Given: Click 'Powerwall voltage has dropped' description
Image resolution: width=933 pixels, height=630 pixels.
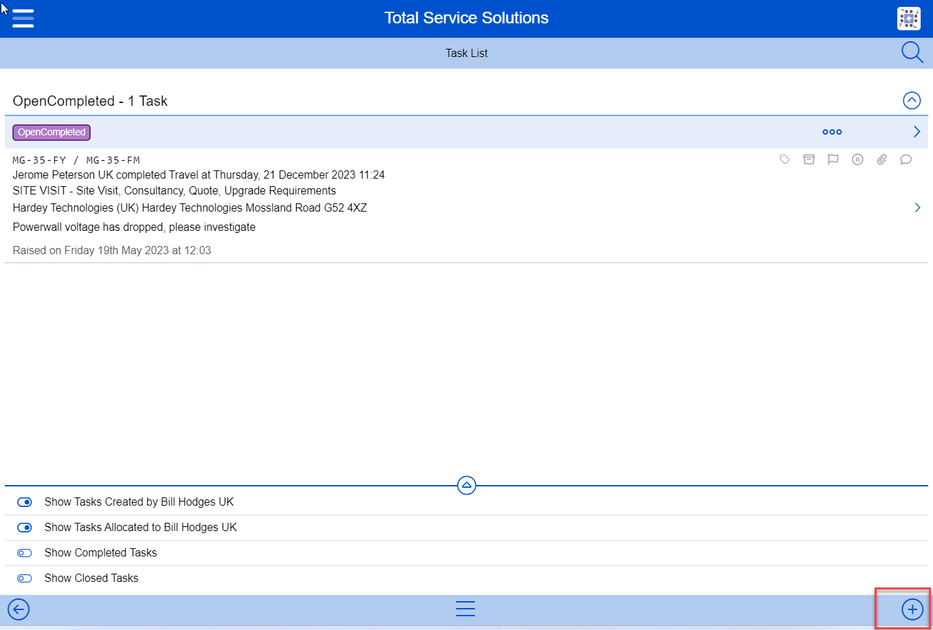Looking at the screenshot, I should (134, 227).
